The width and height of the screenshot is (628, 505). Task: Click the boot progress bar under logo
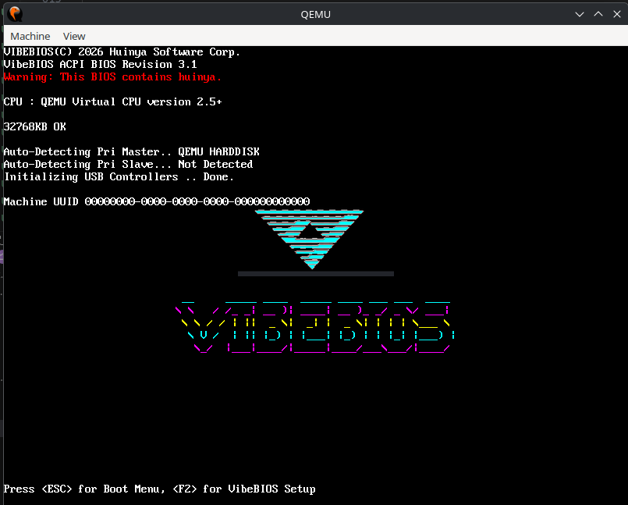pyautogui.click(x=316, y=274)
